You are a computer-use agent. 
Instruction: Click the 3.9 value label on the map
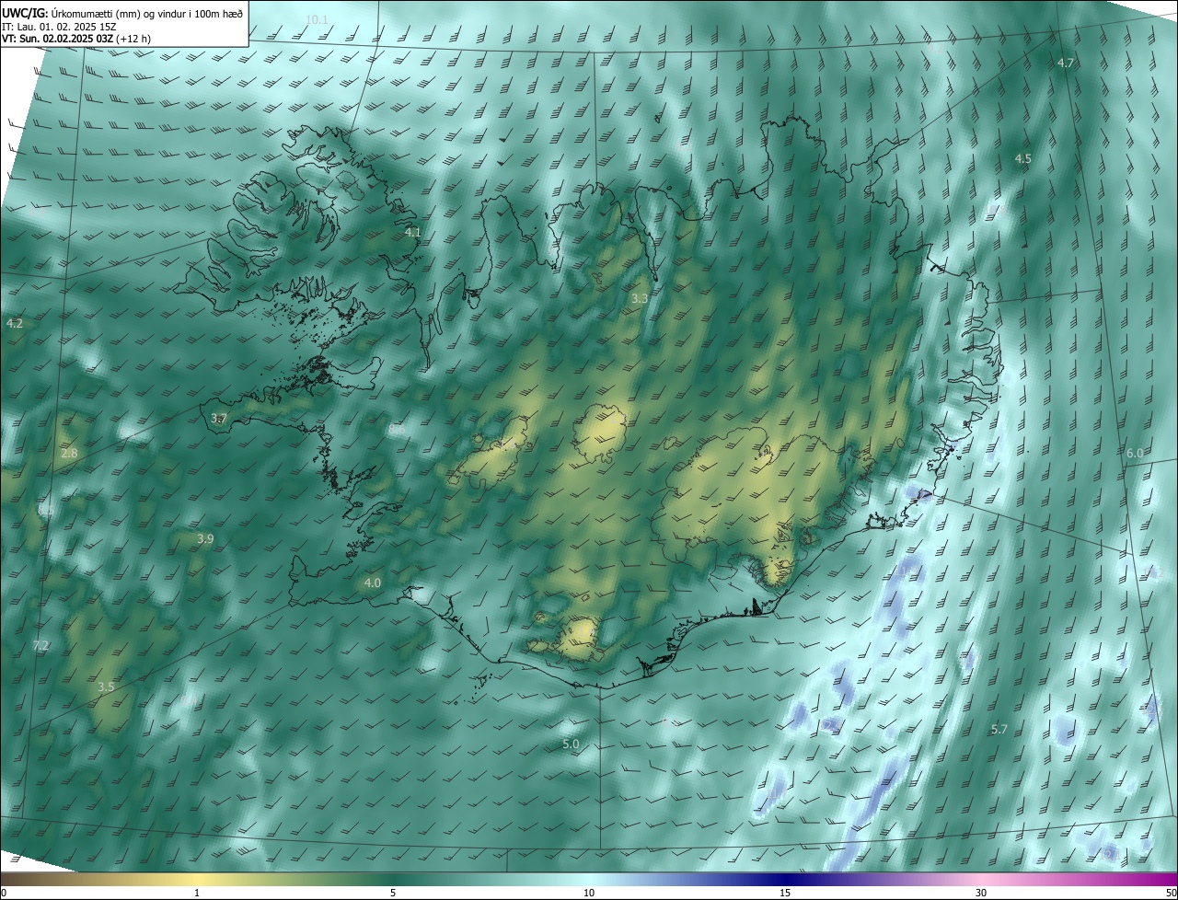tap(205, 538)
